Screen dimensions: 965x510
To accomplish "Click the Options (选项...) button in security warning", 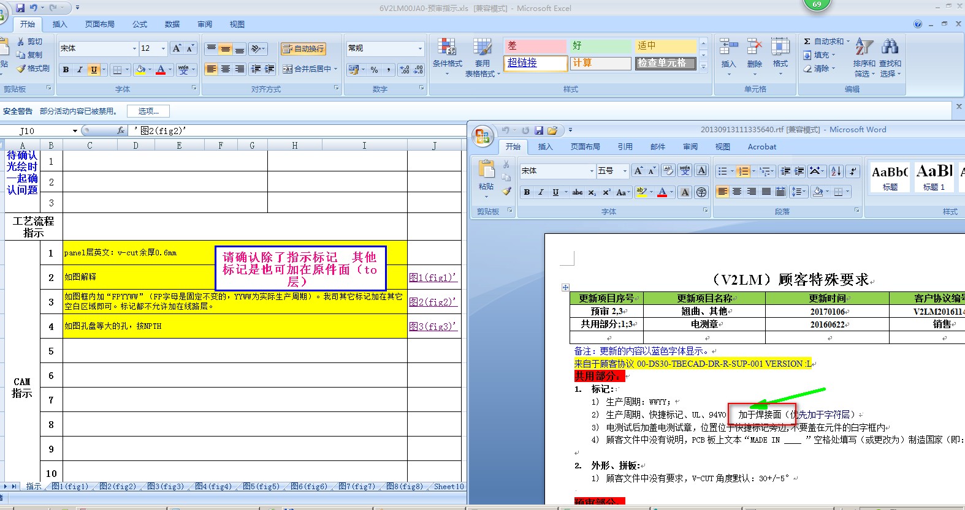I will click(148, 111).
